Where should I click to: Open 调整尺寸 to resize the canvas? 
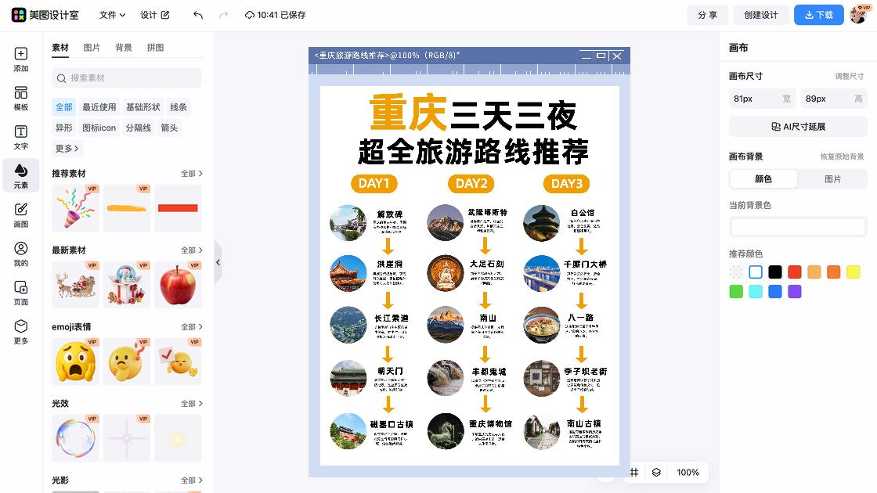[x=847, y=76]
